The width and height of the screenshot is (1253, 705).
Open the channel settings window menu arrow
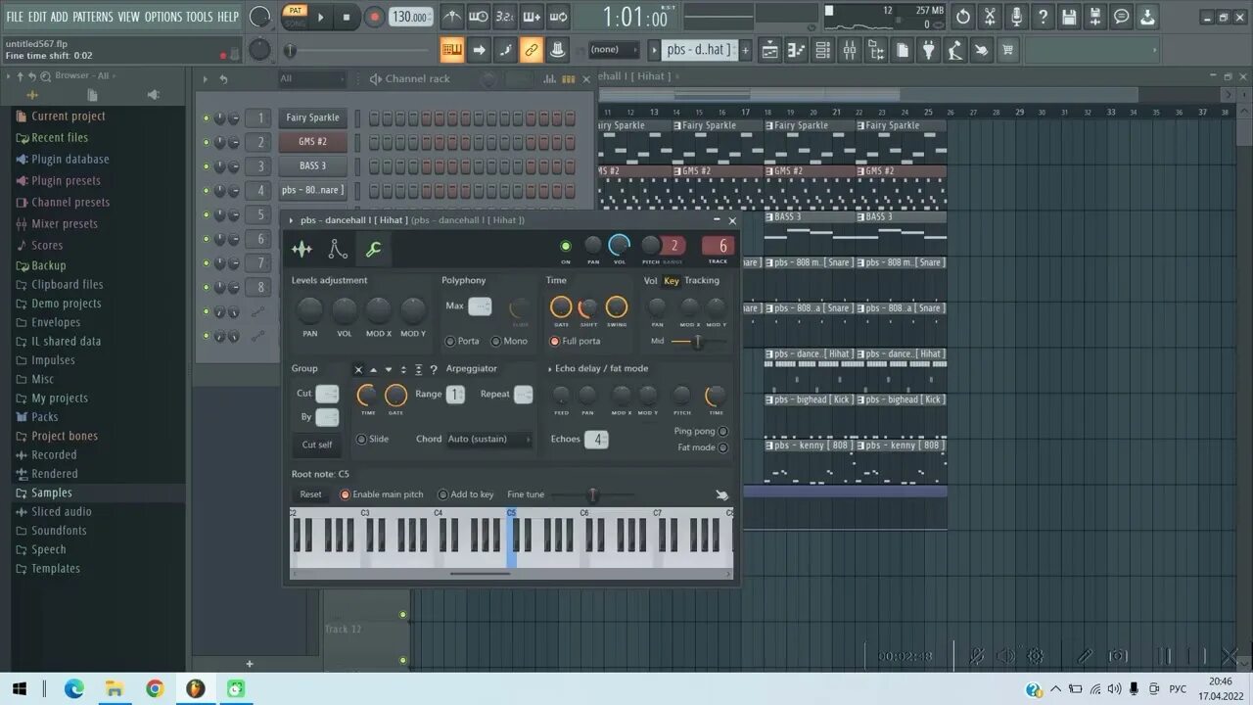(291, 220)
